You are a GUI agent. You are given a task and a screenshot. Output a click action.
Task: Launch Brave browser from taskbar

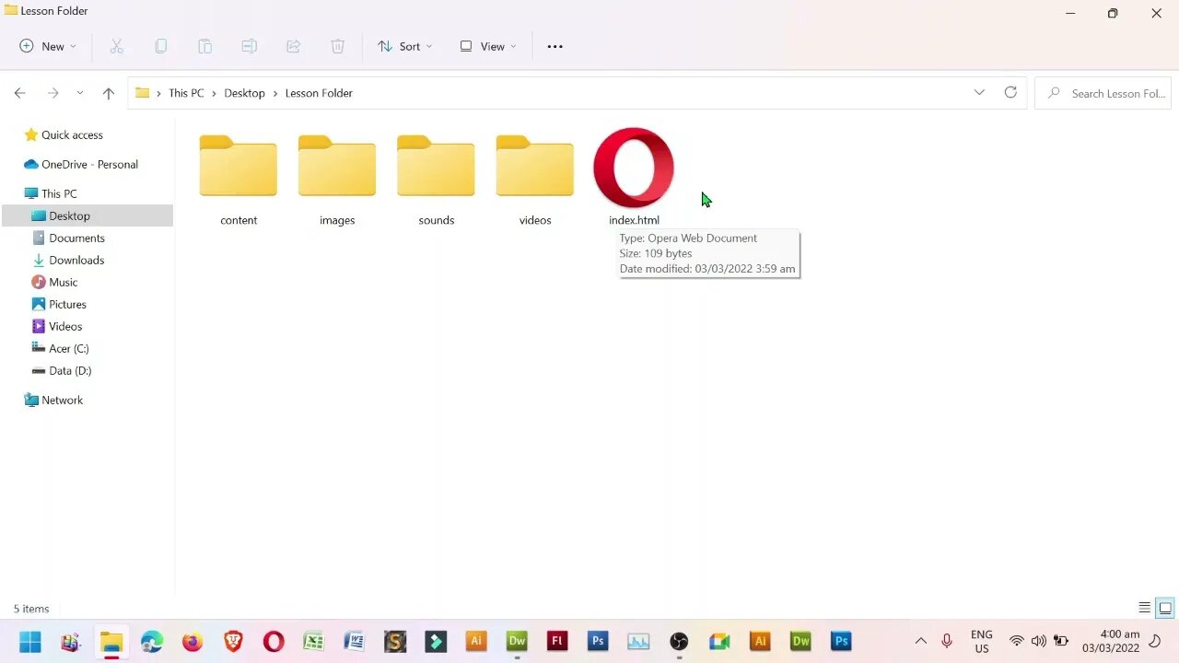233,641
